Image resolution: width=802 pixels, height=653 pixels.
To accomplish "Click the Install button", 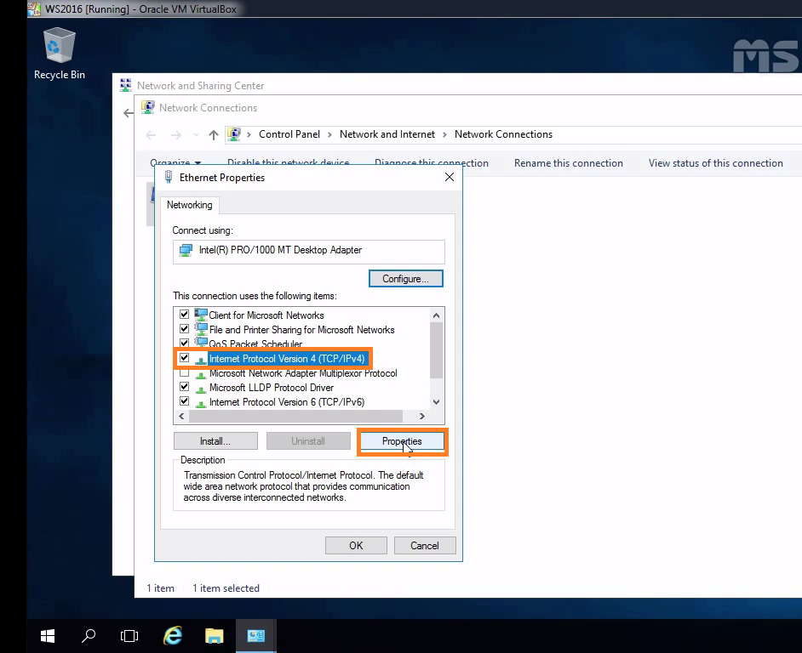I will [216, 441].
